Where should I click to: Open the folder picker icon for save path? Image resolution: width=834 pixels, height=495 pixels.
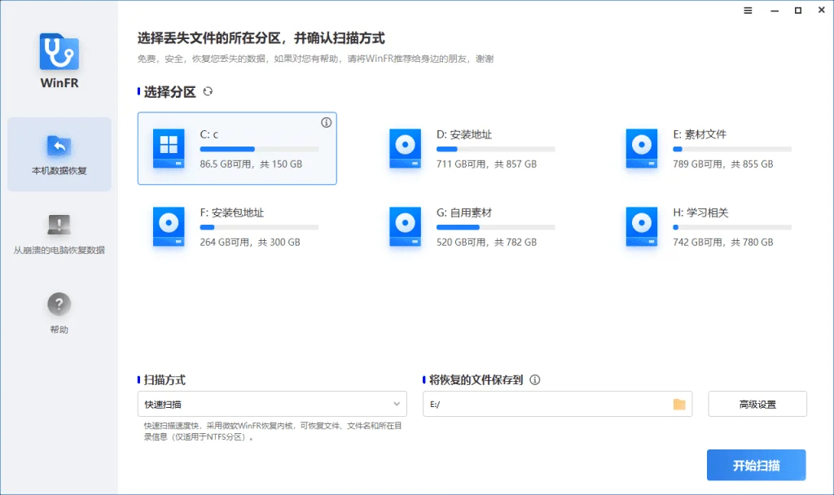pyautogui.click(x=678, y=404)
